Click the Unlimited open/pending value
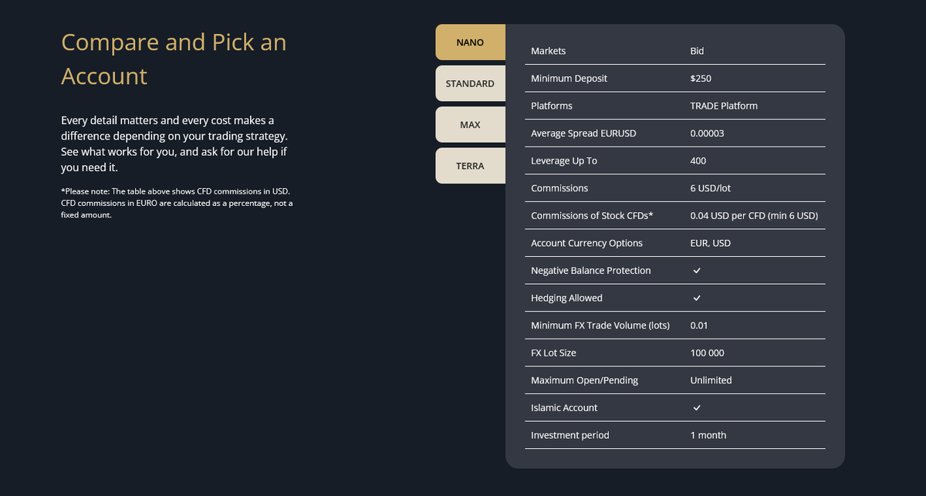 coord(711,380)
